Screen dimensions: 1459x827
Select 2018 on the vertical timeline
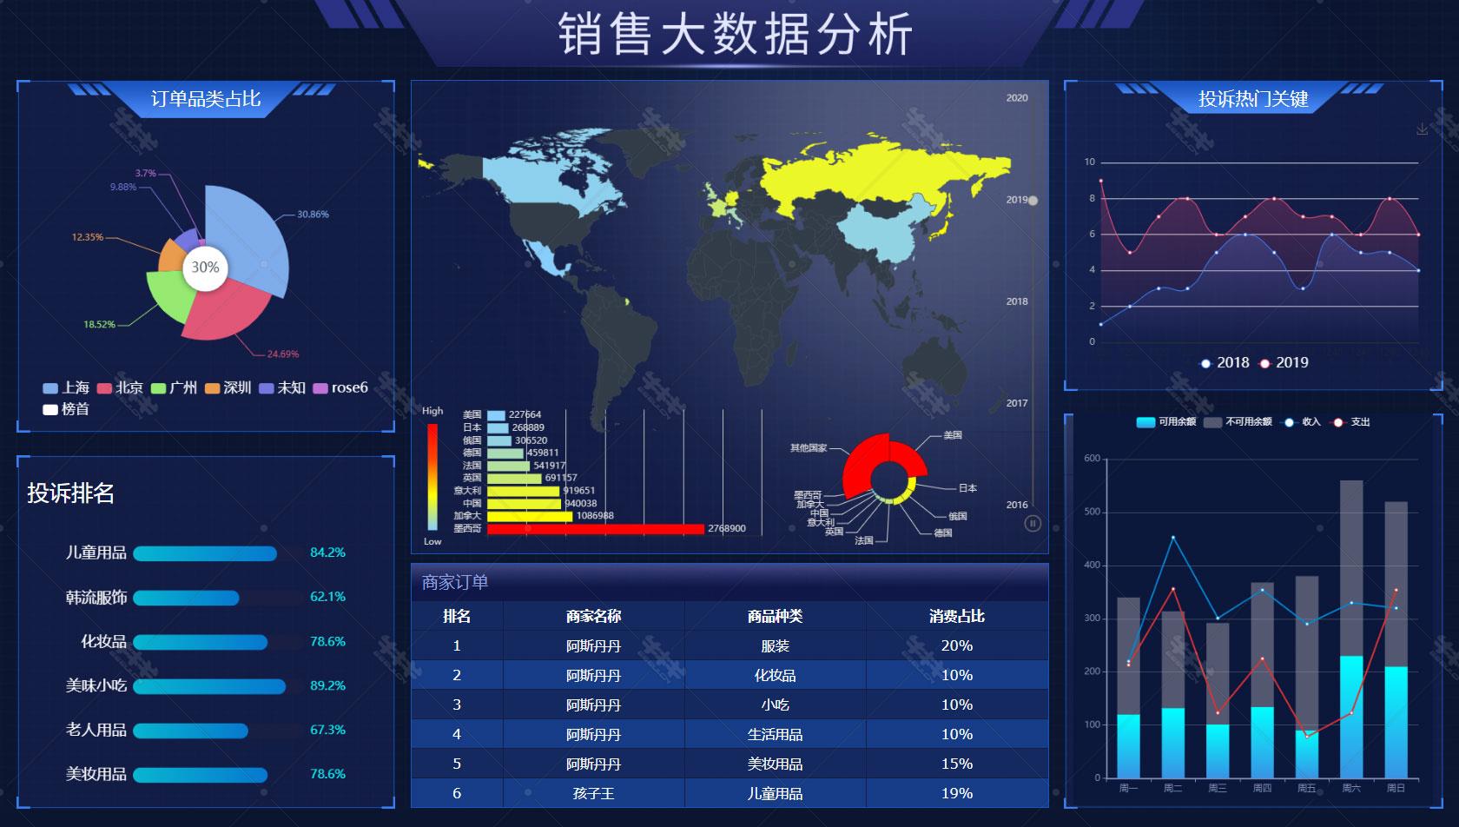(1017, 301)
